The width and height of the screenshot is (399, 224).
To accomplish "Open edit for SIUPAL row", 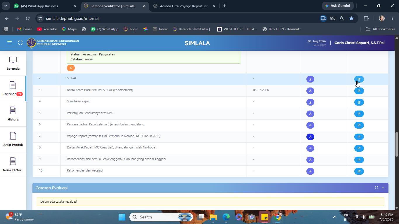I will (x=359, y=79).
